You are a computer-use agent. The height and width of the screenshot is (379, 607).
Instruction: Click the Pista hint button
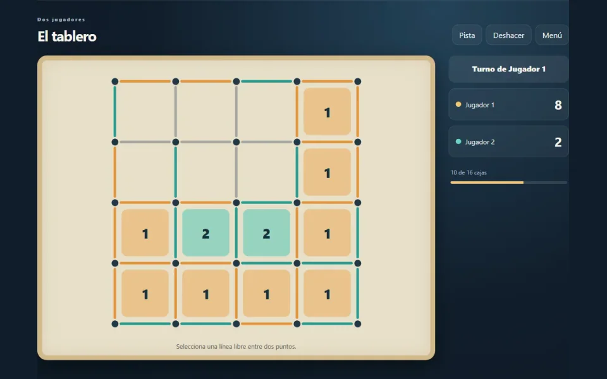coord(467,35)
